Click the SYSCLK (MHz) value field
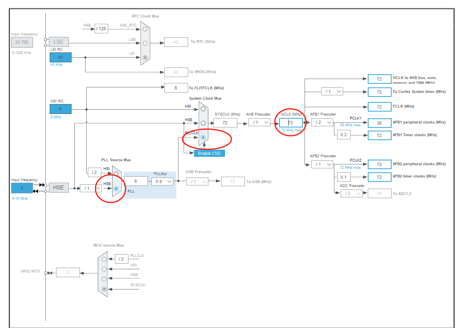The image size is (462, 328). (x=225, y=123)
